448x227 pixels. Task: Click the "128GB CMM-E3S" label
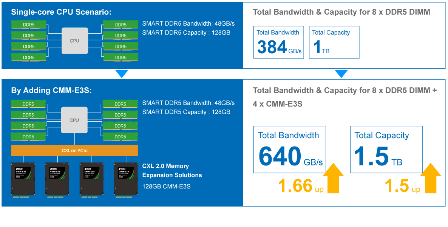click(x=166, y=187)
